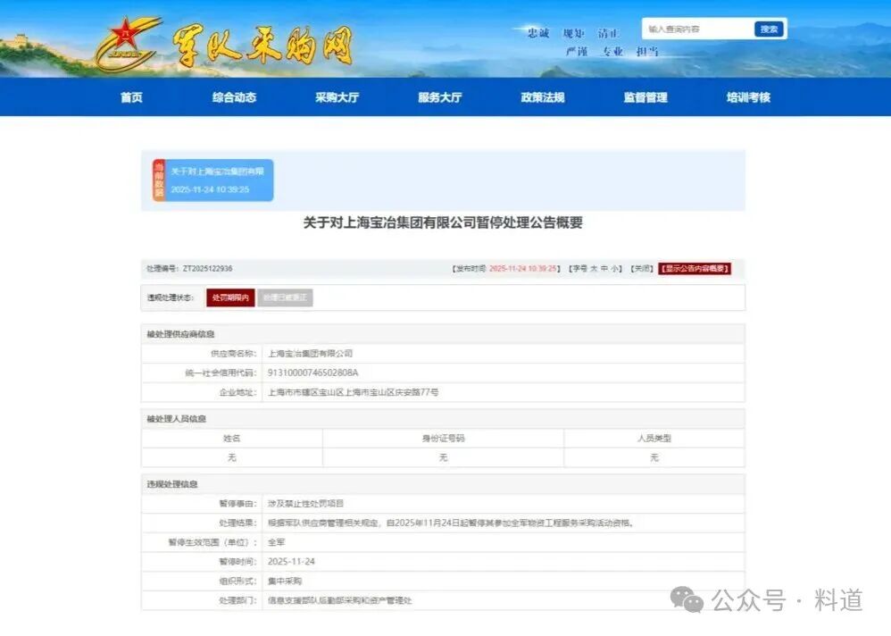Click the 处理部门 value ending in 资产管理处
Screen dimensions: 891x636
(x=340, y=600)
